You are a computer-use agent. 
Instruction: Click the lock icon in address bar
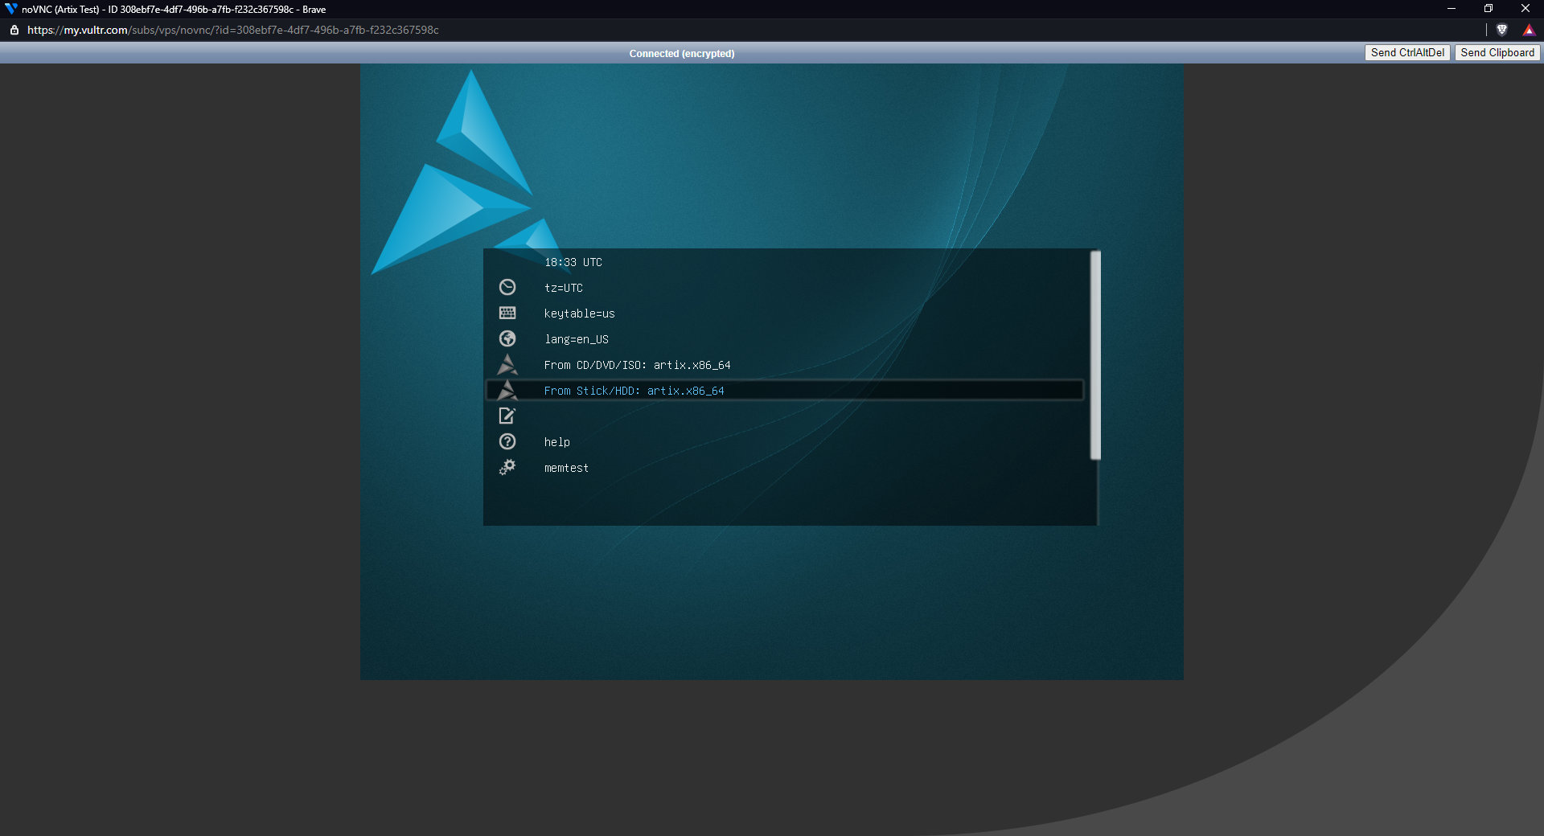[14, 30]
